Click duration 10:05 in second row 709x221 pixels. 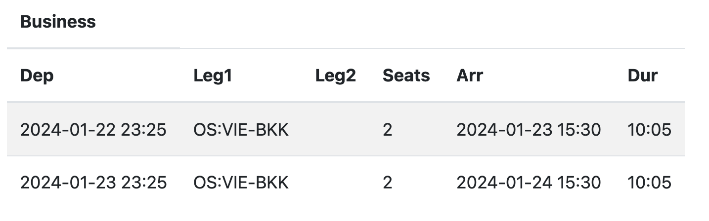point(649,183)
